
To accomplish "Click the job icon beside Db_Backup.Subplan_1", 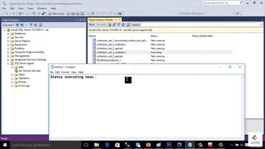I will tap(94, 60).
